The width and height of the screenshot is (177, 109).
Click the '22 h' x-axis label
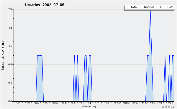(162, 103)
